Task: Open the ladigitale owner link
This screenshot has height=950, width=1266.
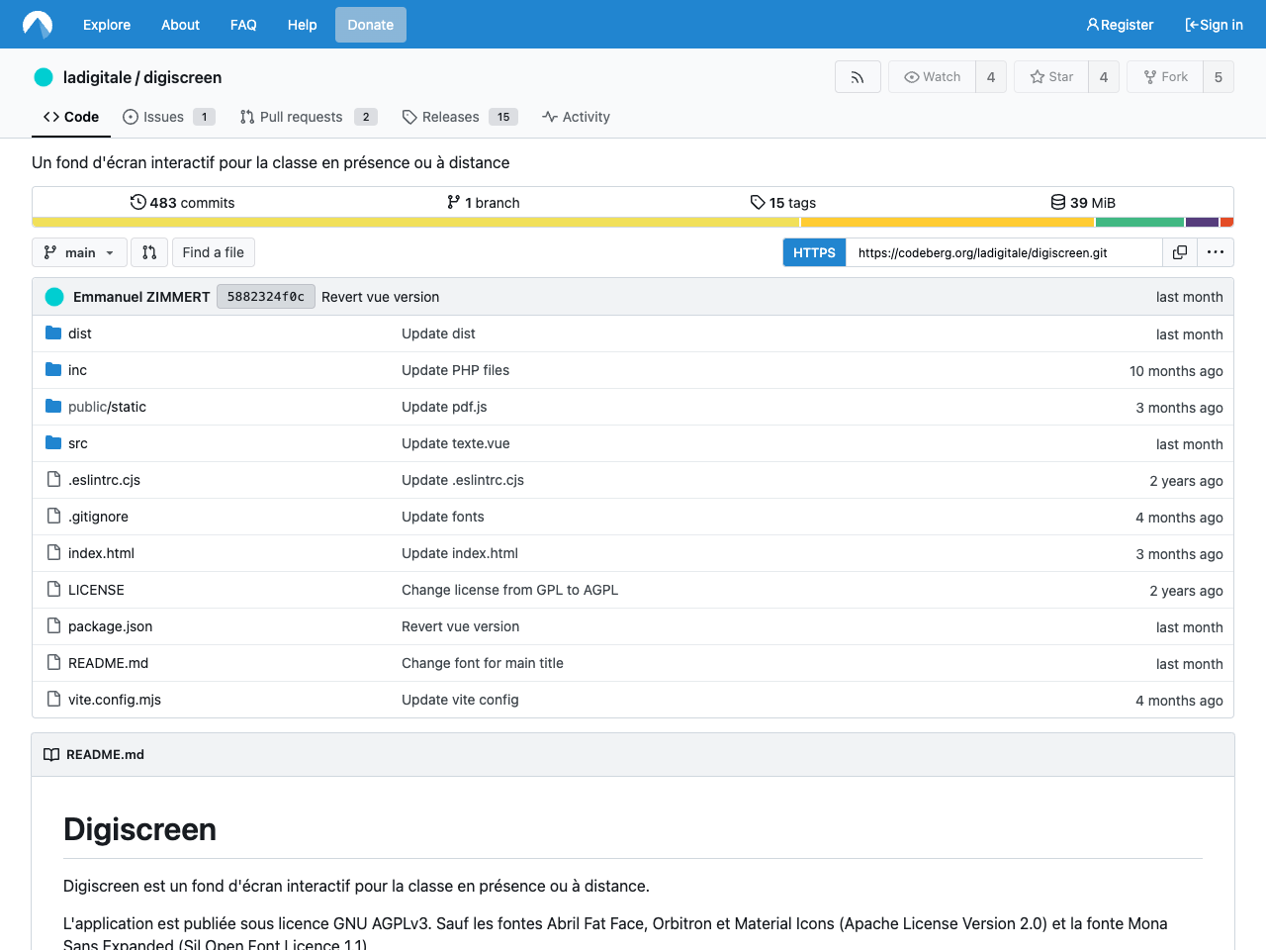Action: 97,77
